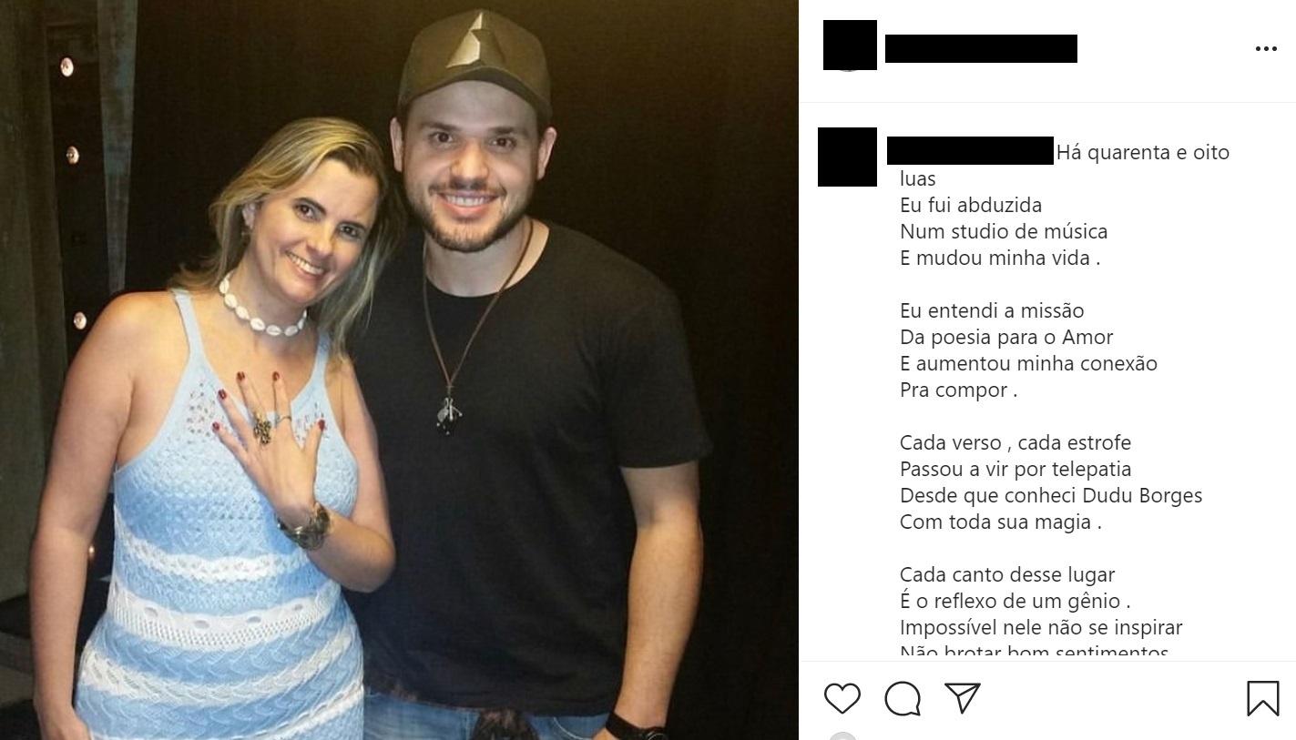Screen dimensions: 1296x740
Task: Open the three-dot more options menu
Action: point(1266,49)
